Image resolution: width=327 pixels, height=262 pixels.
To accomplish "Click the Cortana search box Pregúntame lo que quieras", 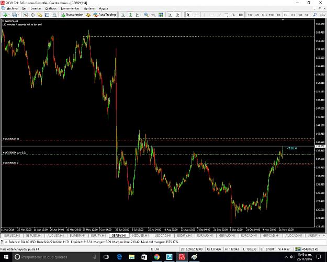I will [x=55, y=257].
